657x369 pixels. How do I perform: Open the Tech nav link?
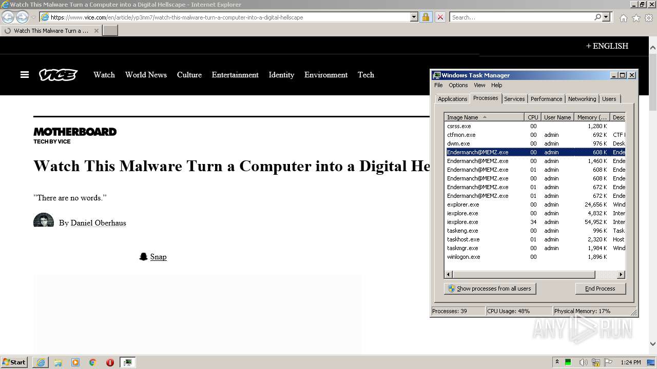(x=366, y=75)
